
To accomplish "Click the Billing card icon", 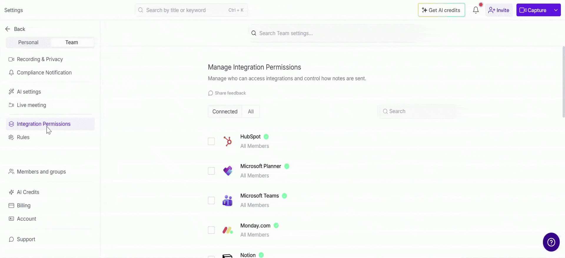I will (x=11, y=205).
